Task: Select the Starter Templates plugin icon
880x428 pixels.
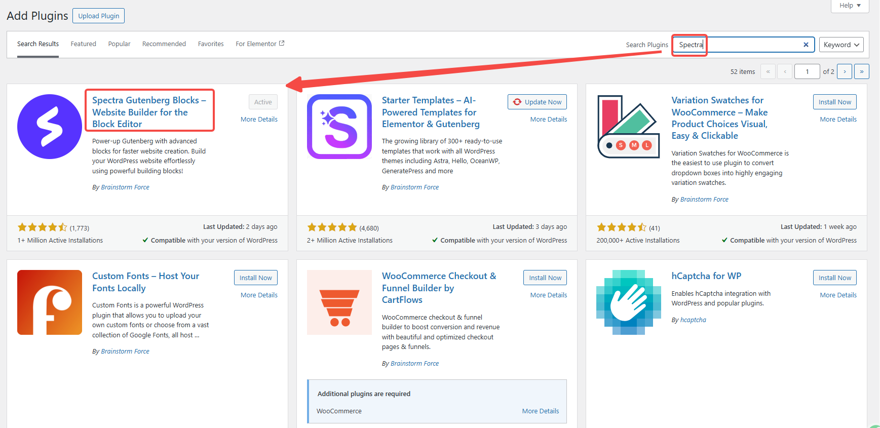Action: click(339, 127)
